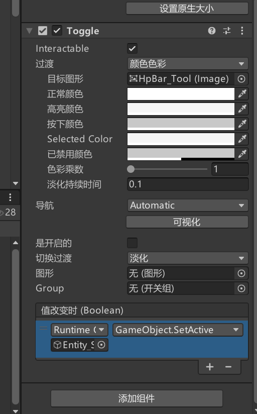Click 淡化持续时间 value field
Image resolution: width=257 pixels, height=414 pixels.
188,184
